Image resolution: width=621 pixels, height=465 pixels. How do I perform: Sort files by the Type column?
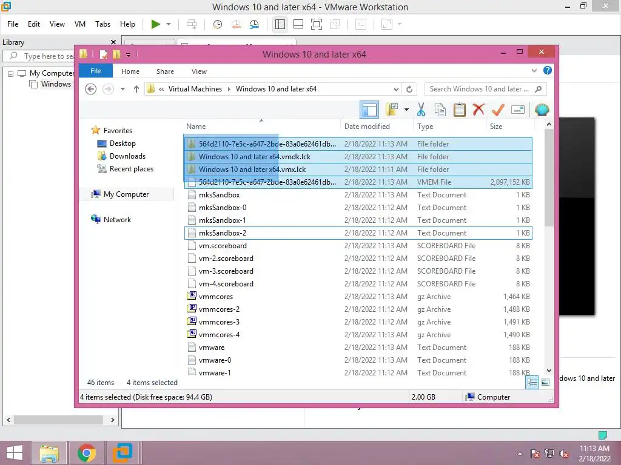449,127
